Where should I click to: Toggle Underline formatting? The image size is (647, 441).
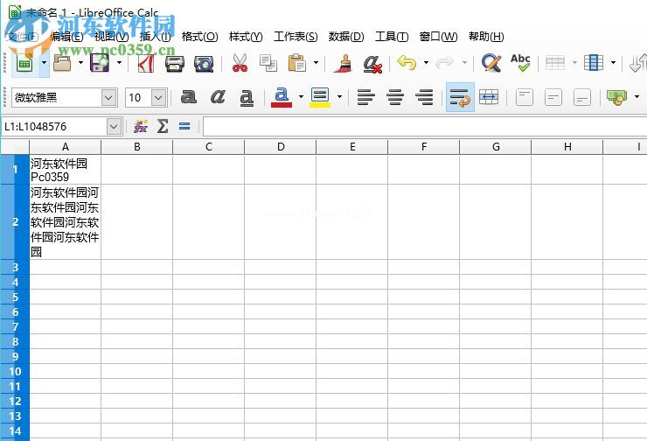pyautogui.click(x=247, y=98)
